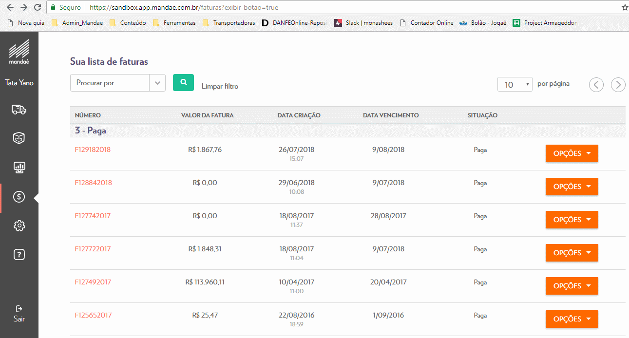Open the items per page selector
Viewport: 629px width, 338px height.
(514, 85)
